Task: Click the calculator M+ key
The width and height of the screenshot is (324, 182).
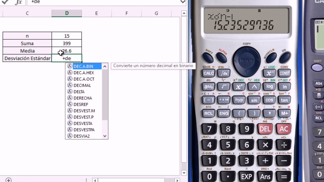Action: point(284,113)
